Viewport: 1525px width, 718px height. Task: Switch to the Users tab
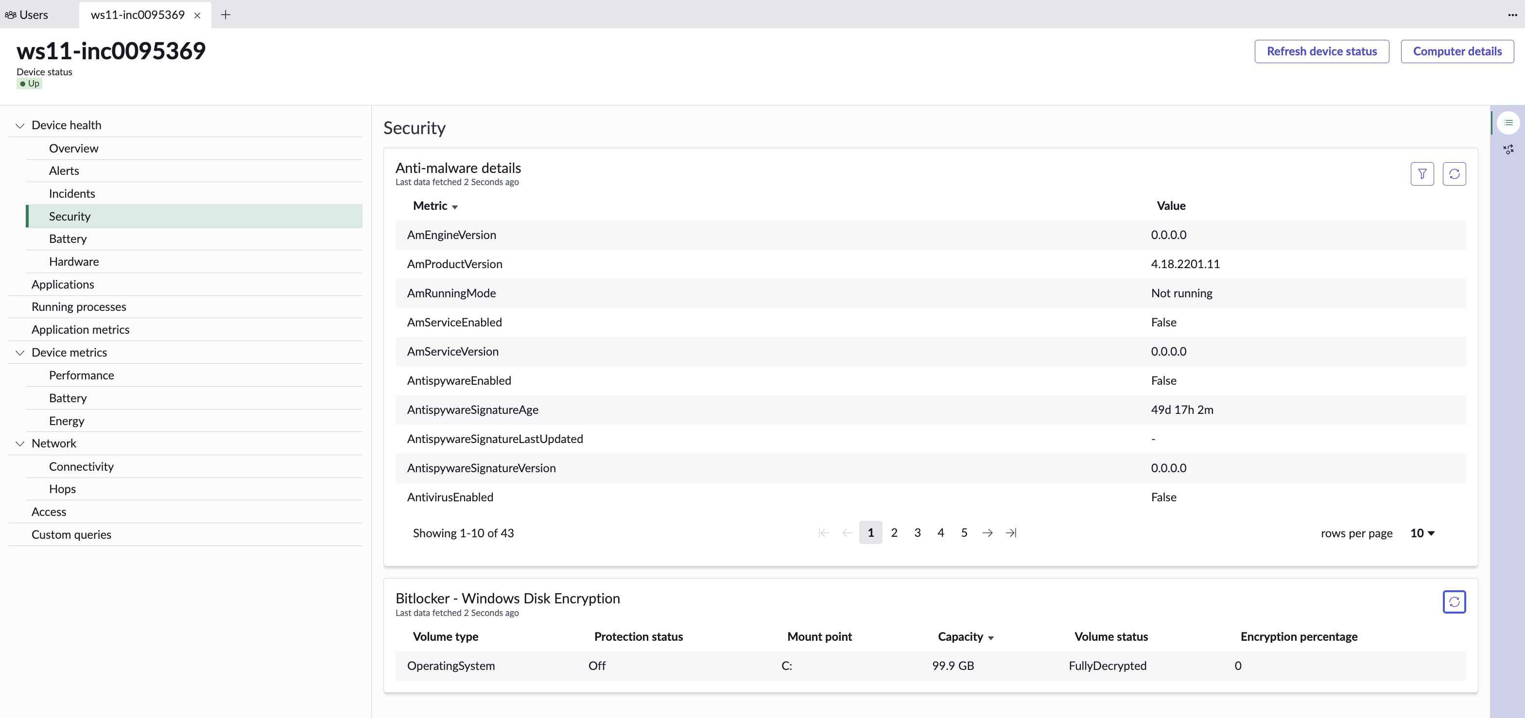point(27,15)
